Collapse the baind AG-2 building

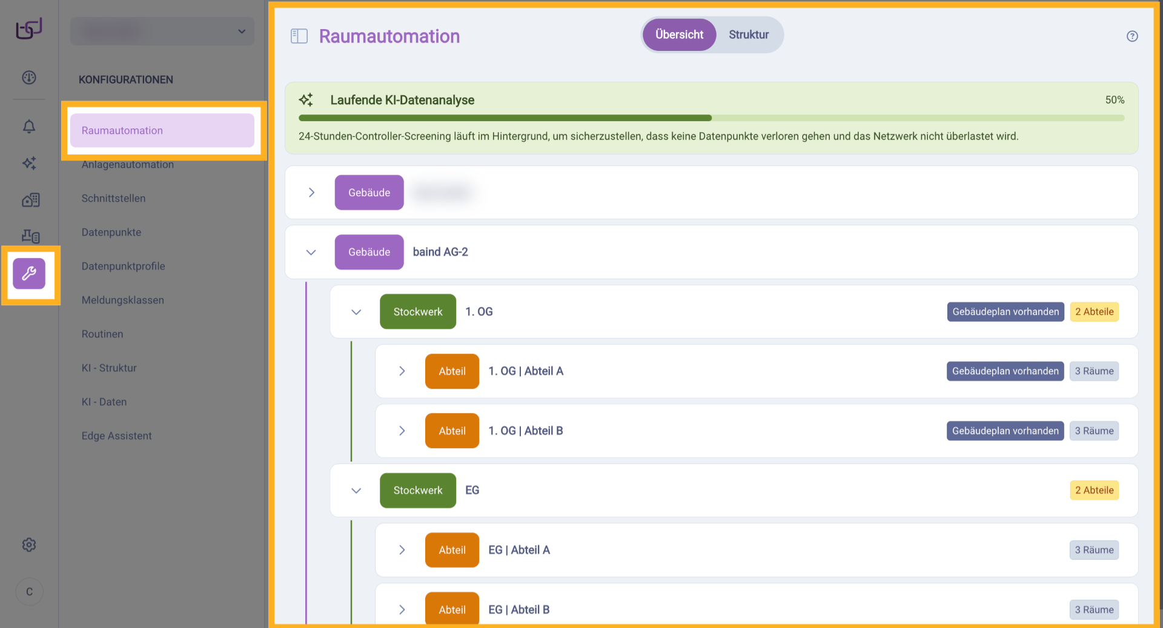click(311, 253)
